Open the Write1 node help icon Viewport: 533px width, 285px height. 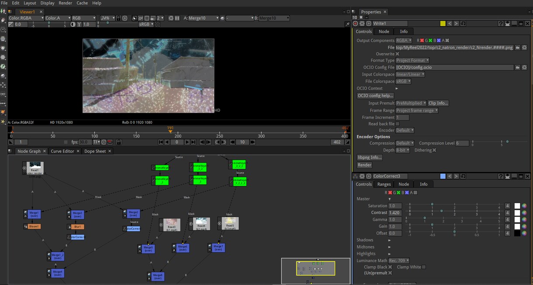[501, 24]
